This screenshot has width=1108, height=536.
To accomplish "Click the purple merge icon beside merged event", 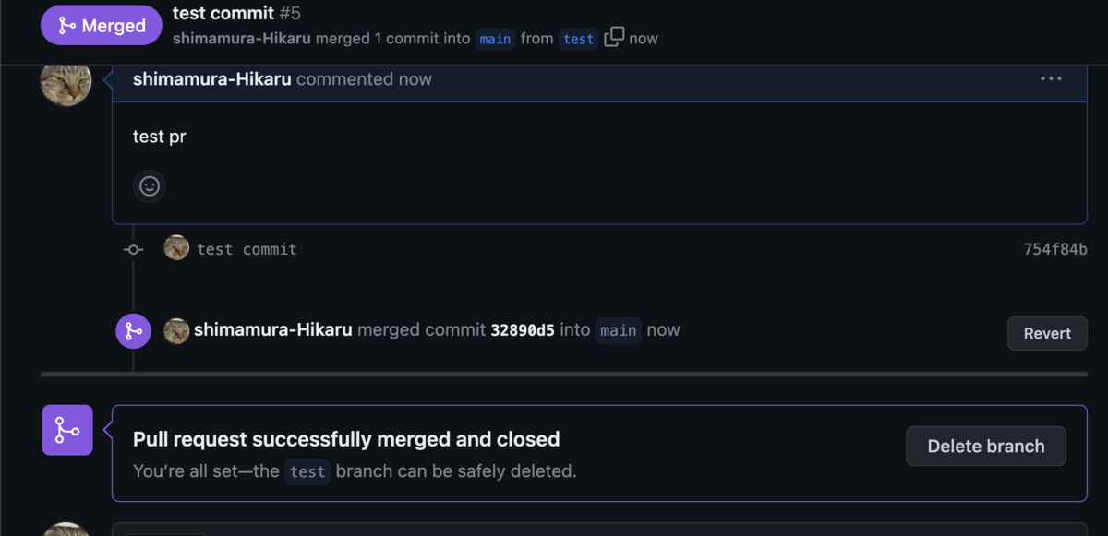I will 133,331.
